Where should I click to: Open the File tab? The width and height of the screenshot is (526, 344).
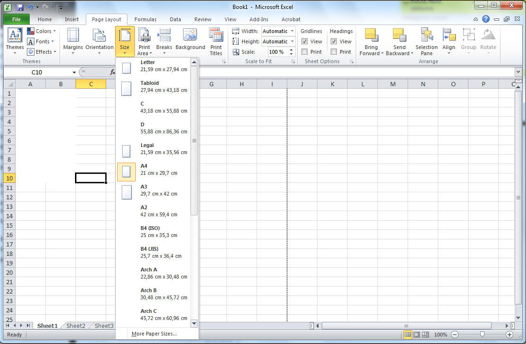(x=17, y=19)
